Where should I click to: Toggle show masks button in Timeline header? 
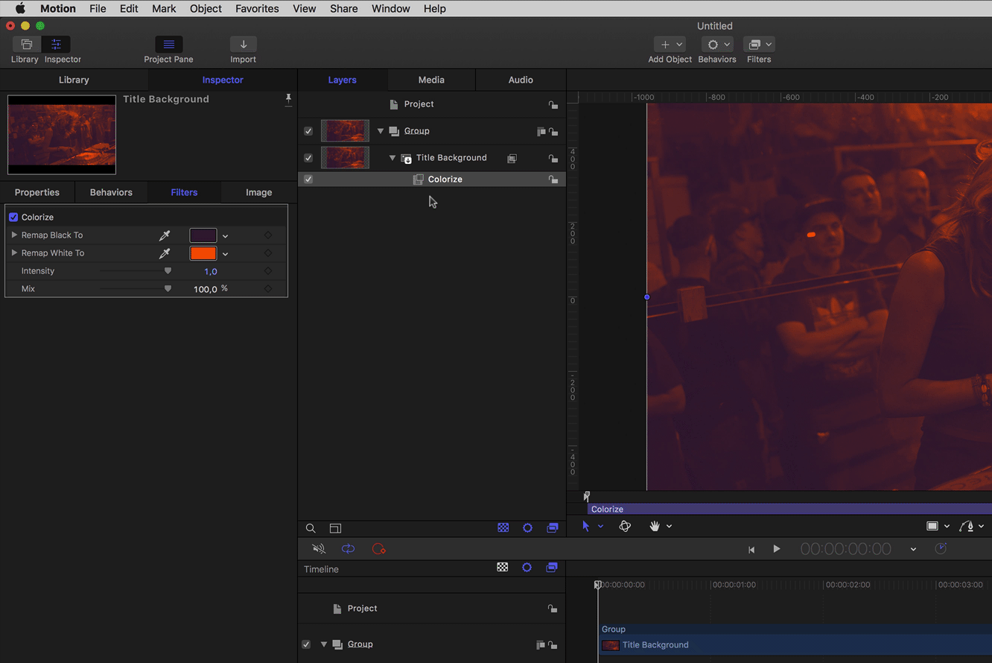click(x=503, y=568)
